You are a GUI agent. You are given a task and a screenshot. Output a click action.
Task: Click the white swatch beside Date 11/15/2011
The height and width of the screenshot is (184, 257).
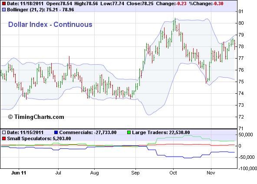[x=4, y=132]
